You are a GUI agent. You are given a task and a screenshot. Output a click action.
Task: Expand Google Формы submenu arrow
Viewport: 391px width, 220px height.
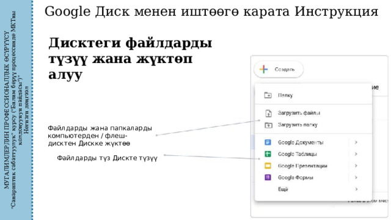[x=356, y=177]
